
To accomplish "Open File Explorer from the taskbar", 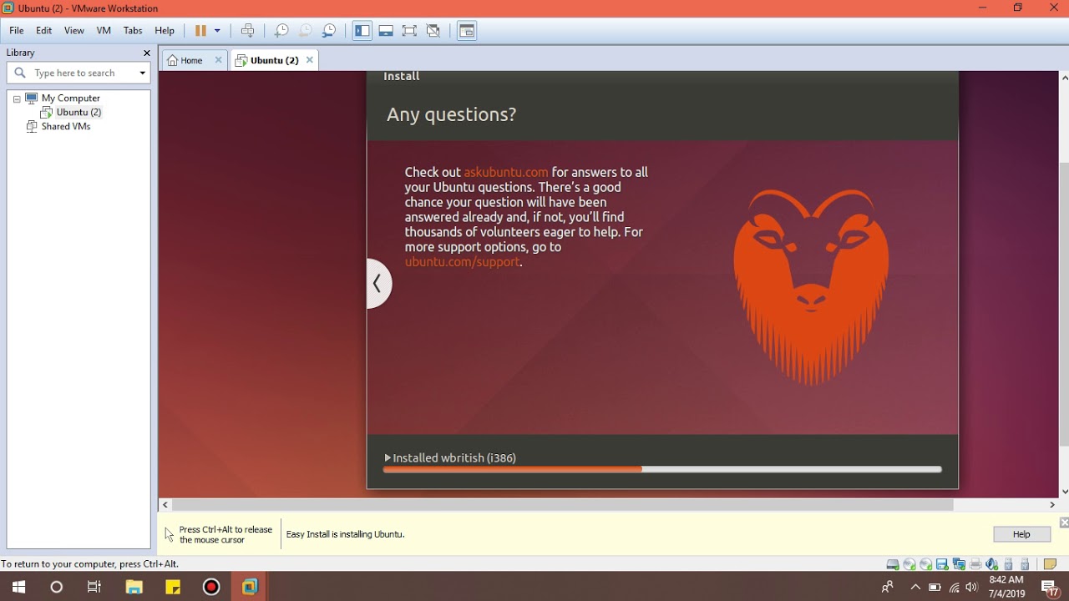I will (x=134, y=587).
